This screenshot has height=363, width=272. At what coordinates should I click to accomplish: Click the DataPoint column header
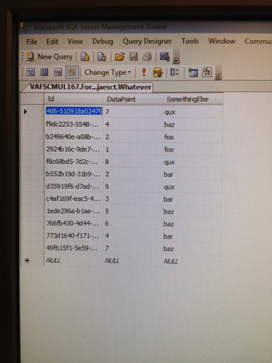coord(133,99)
